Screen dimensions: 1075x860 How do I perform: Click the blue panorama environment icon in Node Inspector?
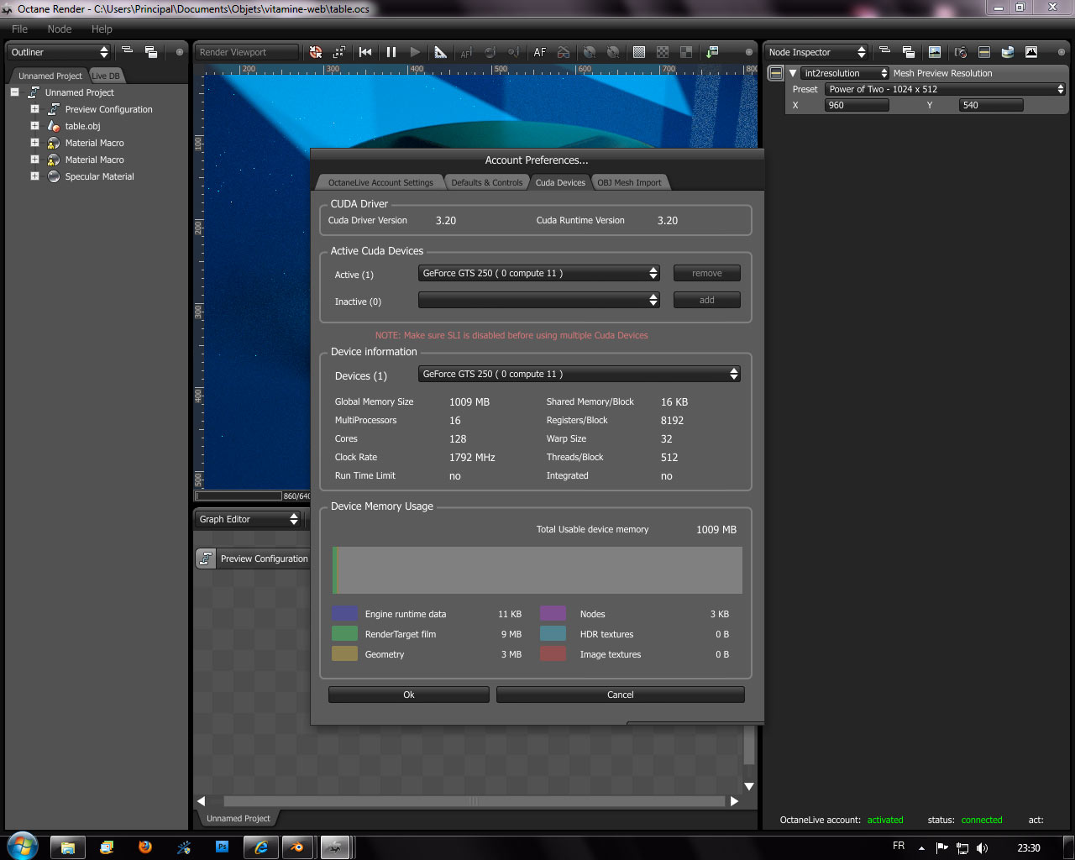tap(1008, 52)
